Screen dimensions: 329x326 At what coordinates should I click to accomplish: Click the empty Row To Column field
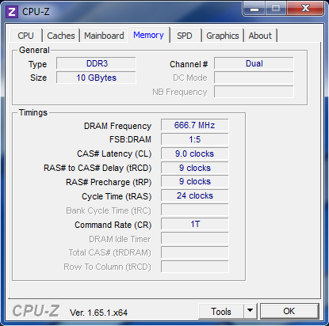coord(195,267)
